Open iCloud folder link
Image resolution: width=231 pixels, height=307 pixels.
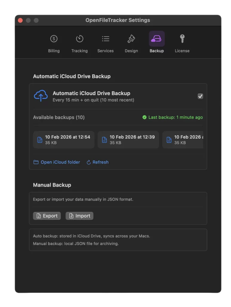(56, 162)
